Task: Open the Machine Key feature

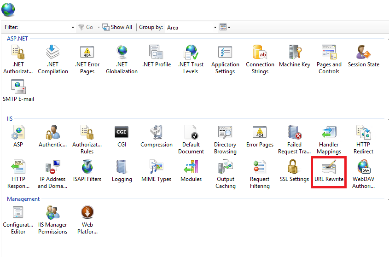Action: (295, 56)
